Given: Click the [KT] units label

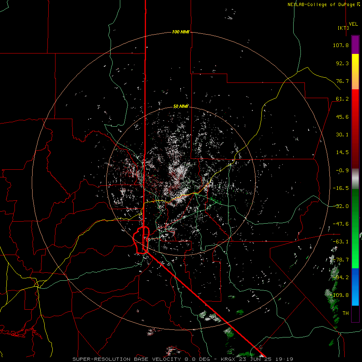Looking at the screenshot, I should click(x=343, y=28).
